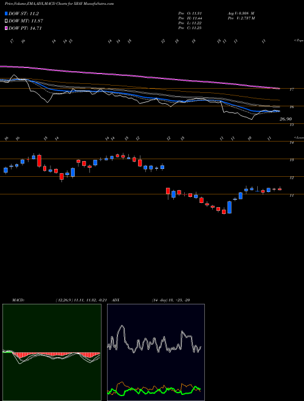Click the ADX values '(14 day) 18, +25, -20'
This screenshot has height=401, width=304.
170,300
